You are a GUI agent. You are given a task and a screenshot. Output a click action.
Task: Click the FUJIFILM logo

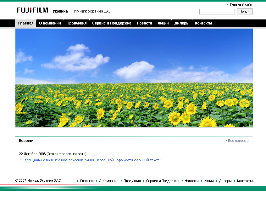32,10
